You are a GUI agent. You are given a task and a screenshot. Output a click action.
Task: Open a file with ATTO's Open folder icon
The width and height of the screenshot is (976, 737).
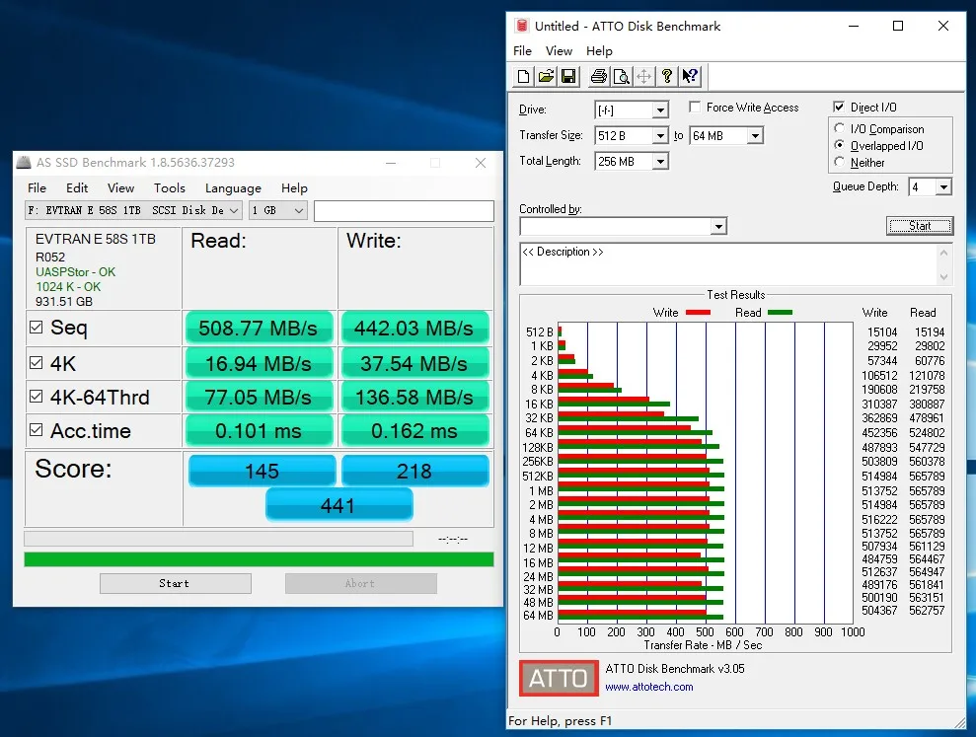(546, 77)
